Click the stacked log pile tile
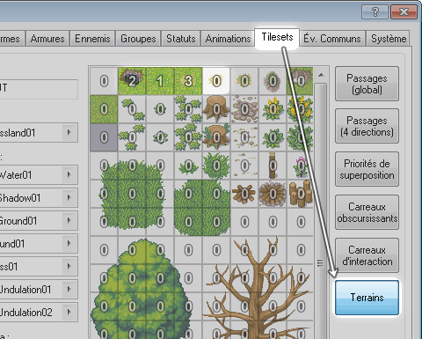The height and width of the screenshot is (339, 422). tap(300, 194)
